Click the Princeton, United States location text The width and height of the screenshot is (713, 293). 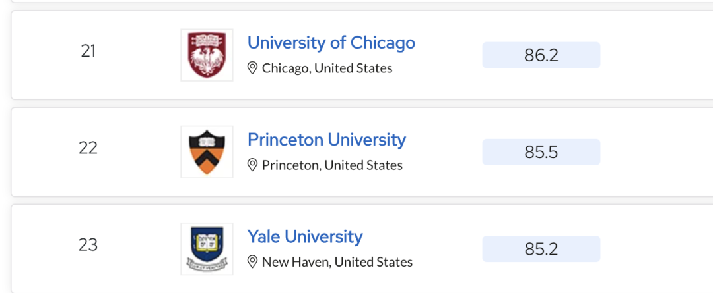coord(332,165)
